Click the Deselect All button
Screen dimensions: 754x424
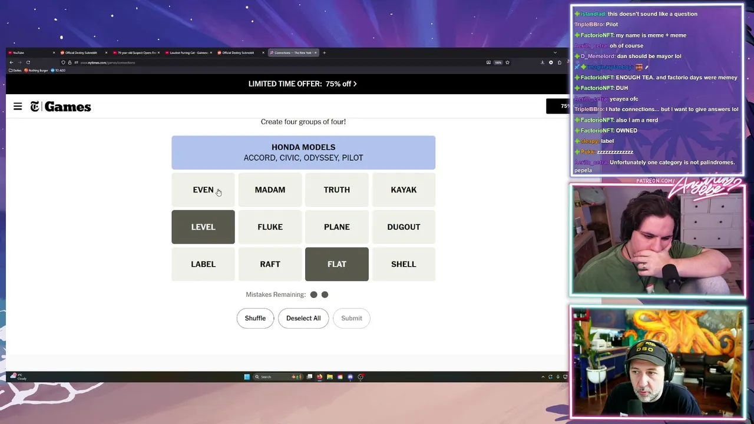303,318
